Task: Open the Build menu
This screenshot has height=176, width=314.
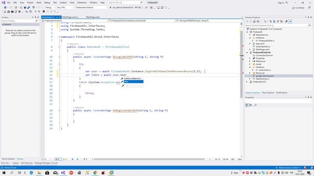Action: tap(39, 2)
